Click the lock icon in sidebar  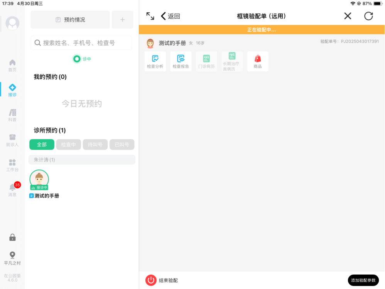[x=12, y=237]
